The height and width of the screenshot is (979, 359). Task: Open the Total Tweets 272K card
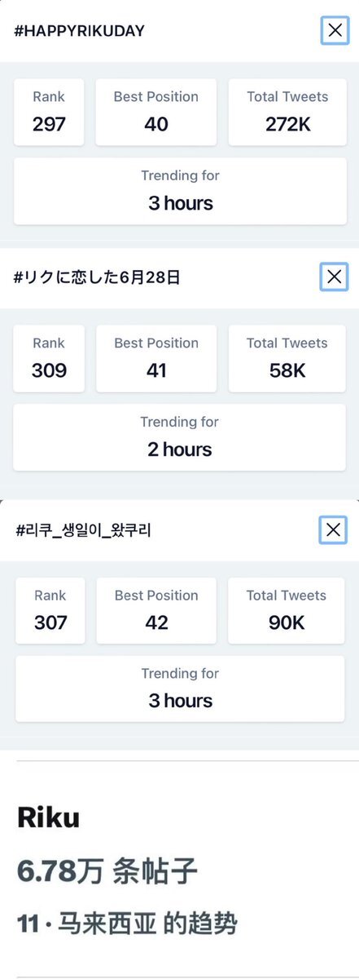pyautogui.click(x=287, y=113)
